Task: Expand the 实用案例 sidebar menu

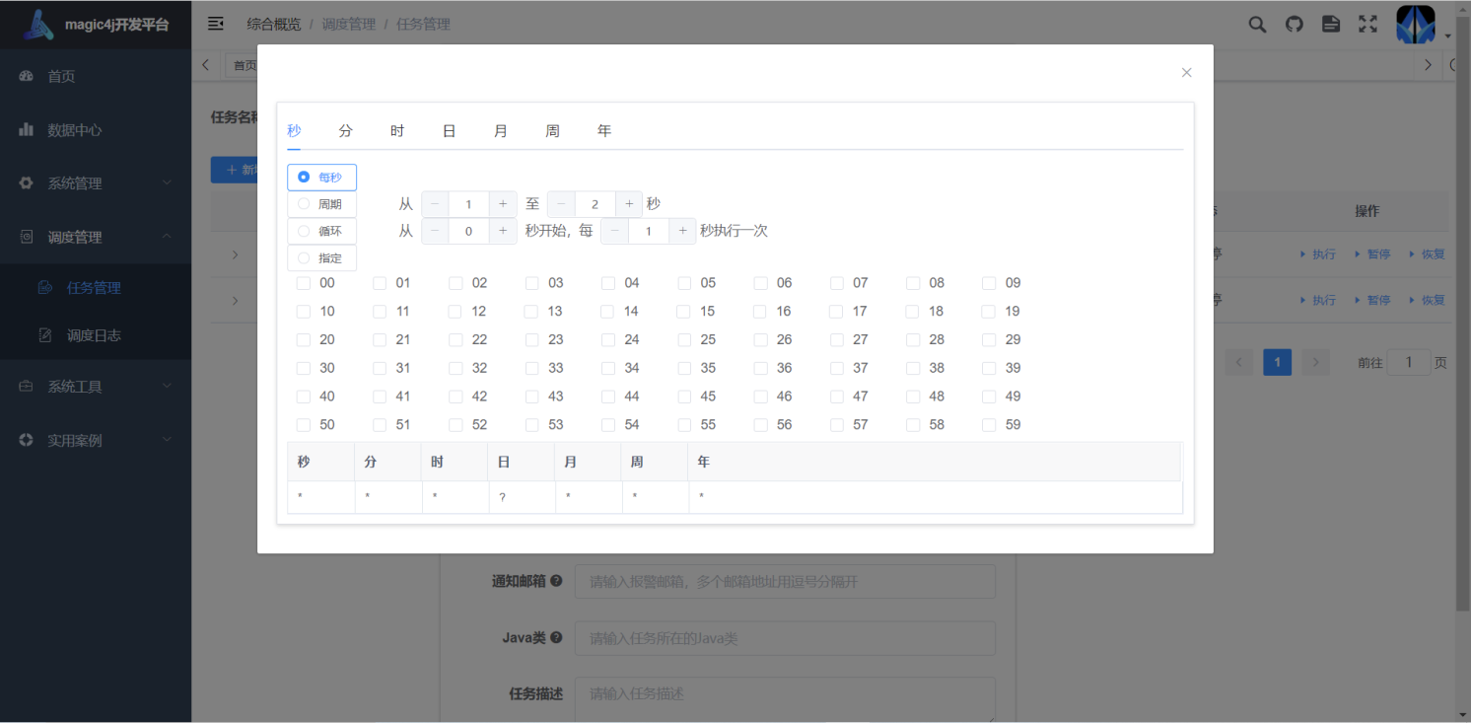Action: 96,440
